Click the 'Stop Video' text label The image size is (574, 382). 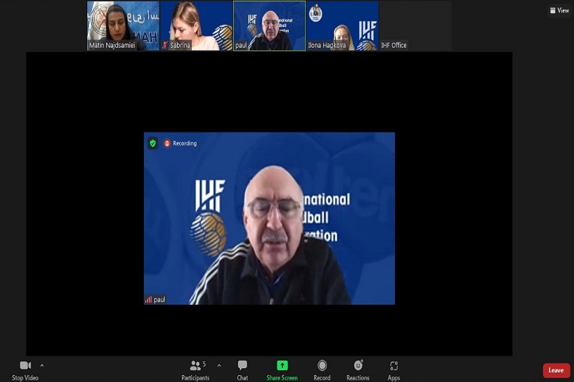point(25,377)
